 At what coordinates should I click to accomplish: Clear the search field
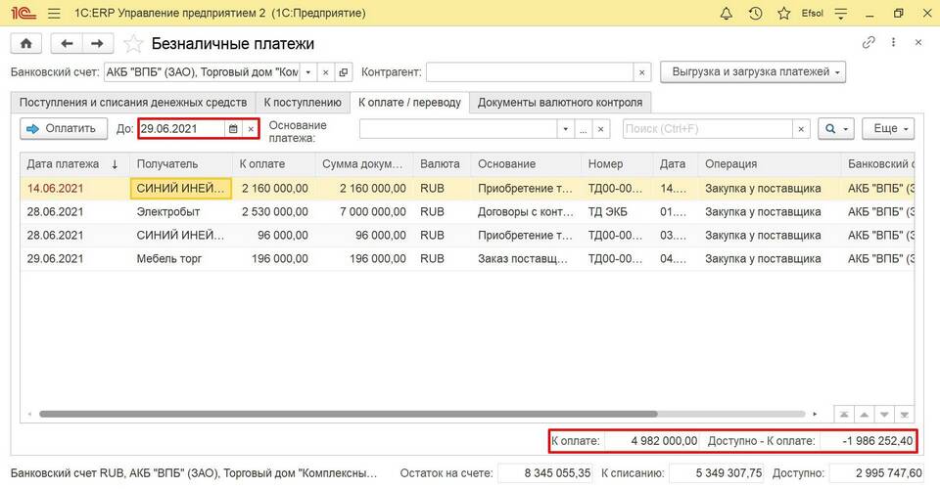pos(801,129)
